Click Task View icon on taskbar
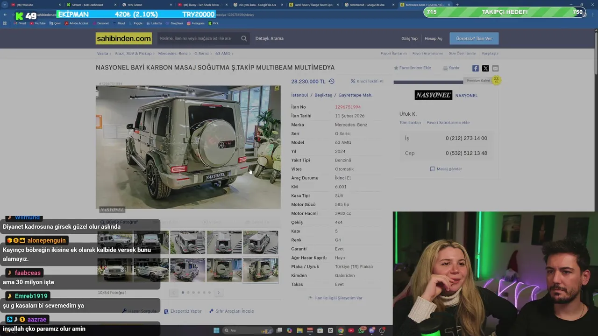This screenshot has width=598, height=336. click(279, 330)
